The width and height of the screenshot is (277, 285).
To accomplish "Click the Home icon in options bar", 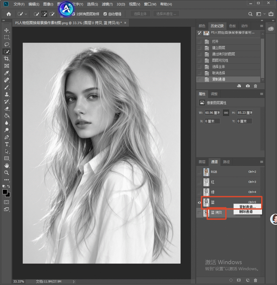I will [9, 14].
